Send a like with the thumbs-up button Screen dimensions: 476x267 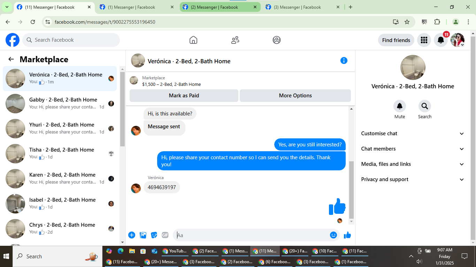[x=347, y=235]
